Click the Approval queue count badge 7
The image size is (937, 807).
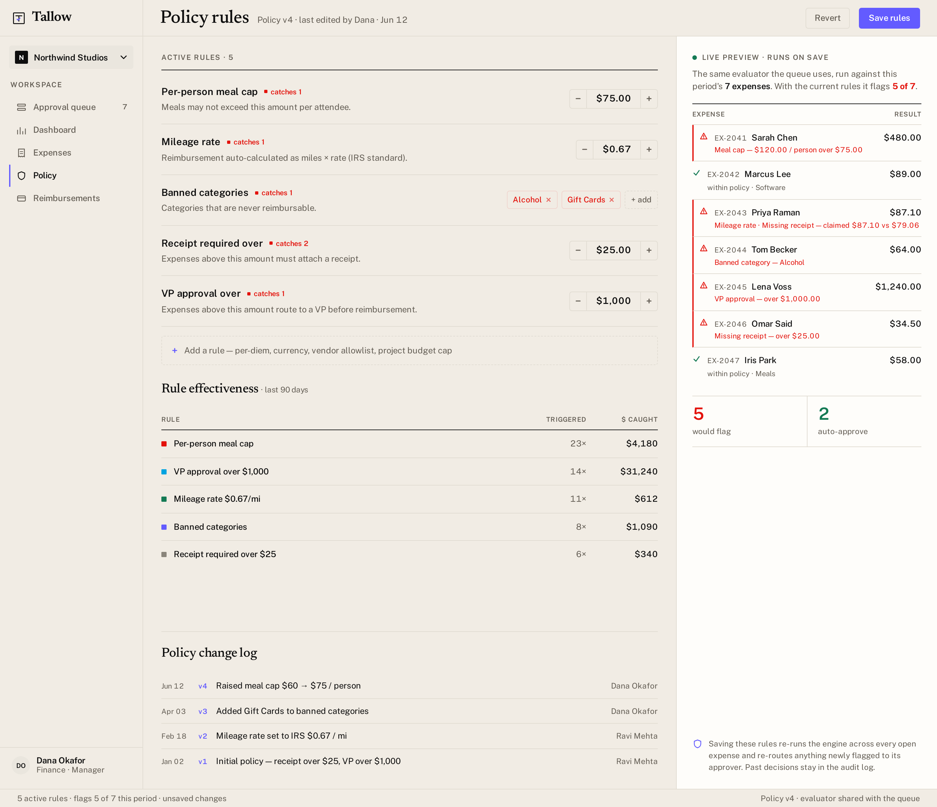tap(125, 107)
